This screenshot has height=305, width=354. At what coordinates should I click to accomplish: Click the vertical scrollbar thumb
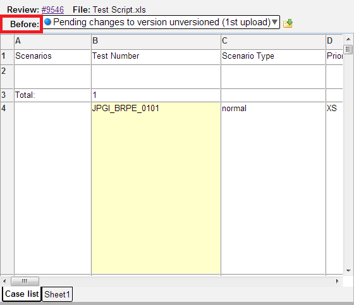[348, 49]
